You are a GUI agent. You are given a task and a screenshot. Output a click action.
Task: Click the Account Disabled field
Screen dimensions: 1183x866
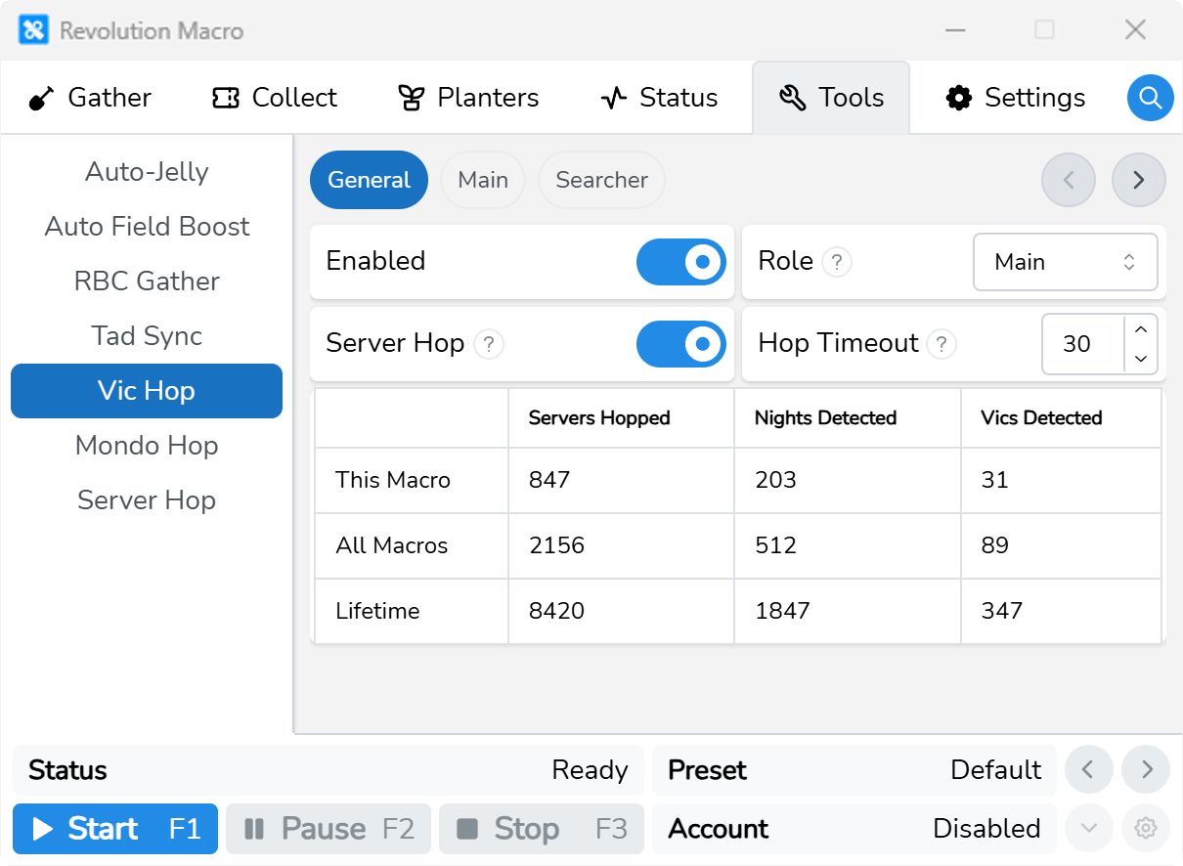point(854,829)
